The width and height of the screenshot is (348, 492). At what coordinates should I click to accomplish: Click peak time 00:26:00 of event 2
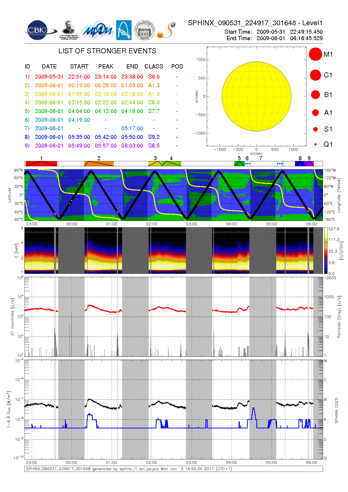106,85
